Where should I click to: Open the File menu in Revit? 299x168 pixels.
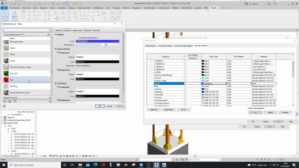pos(4,8)
